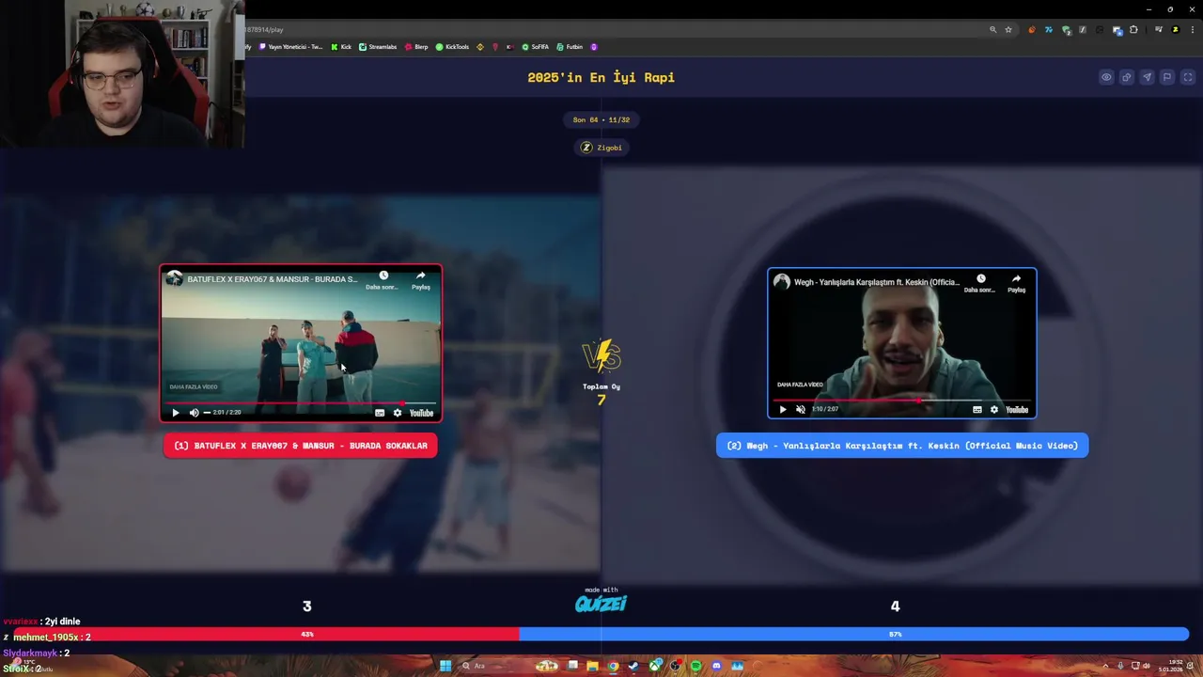The width and height of the screenshot is (1203, 677).
Task: Open the Extensions puzzle icon
Action: (x=1133, y=30)
